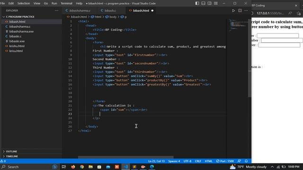
Task: Open notifications bell in status bar
Action: tap(246, 161)
